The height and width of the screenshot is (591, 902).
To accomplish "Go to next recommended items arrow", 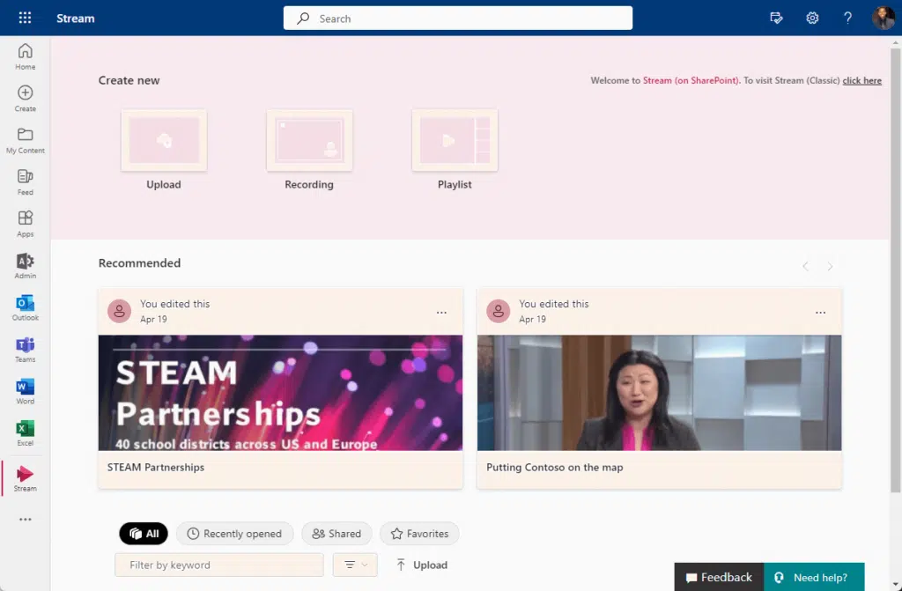I will 830,266.
